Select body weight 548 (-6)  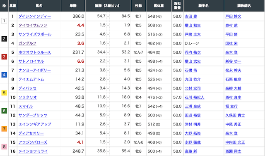[x=154, y=17]
